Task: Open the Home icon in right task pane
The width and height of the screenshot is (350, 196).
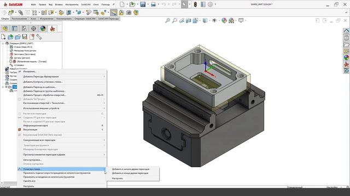Action: point(346,32)
